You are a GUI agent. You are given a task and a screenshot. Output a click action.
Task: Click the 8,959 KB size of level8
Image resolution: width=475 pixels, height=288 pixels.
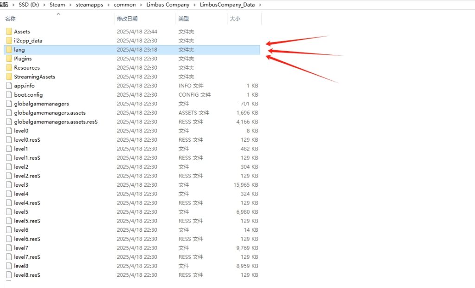click(x=247, y=266)
